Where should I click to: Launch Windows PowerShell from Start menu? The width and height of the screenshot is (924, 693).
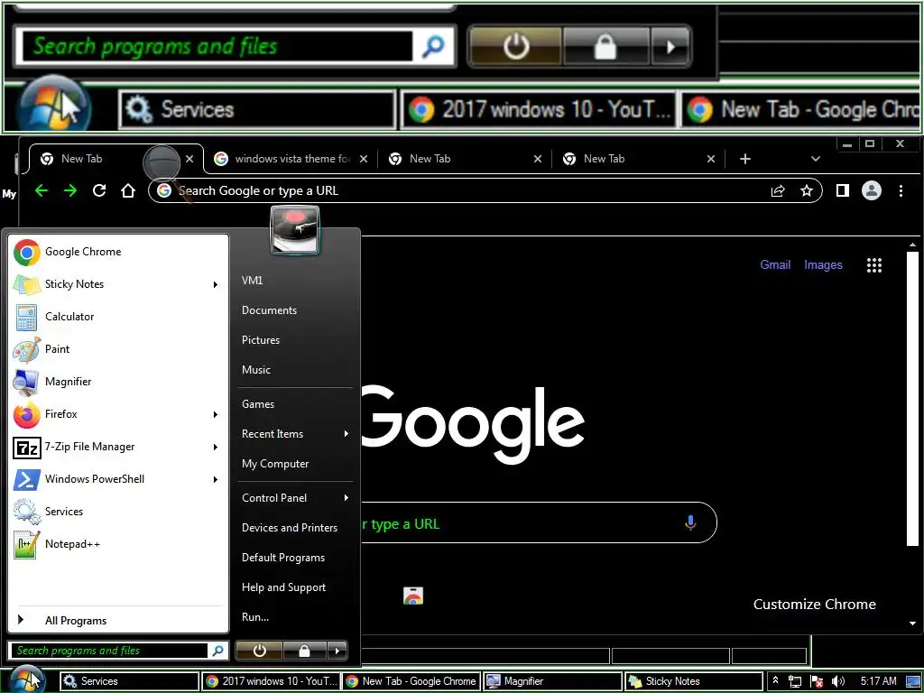[x=118, y=479]
